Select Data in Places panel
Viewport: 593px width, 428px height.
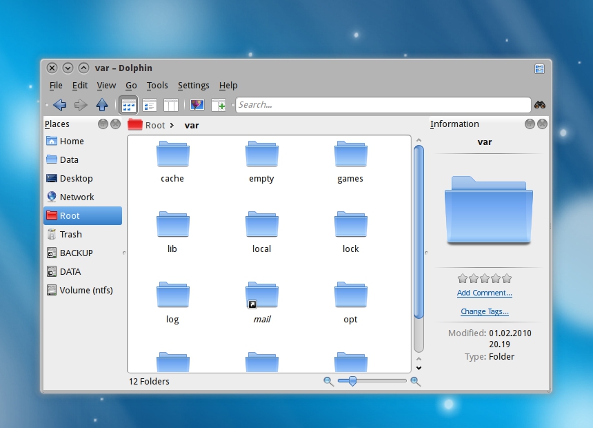[83, 160]
